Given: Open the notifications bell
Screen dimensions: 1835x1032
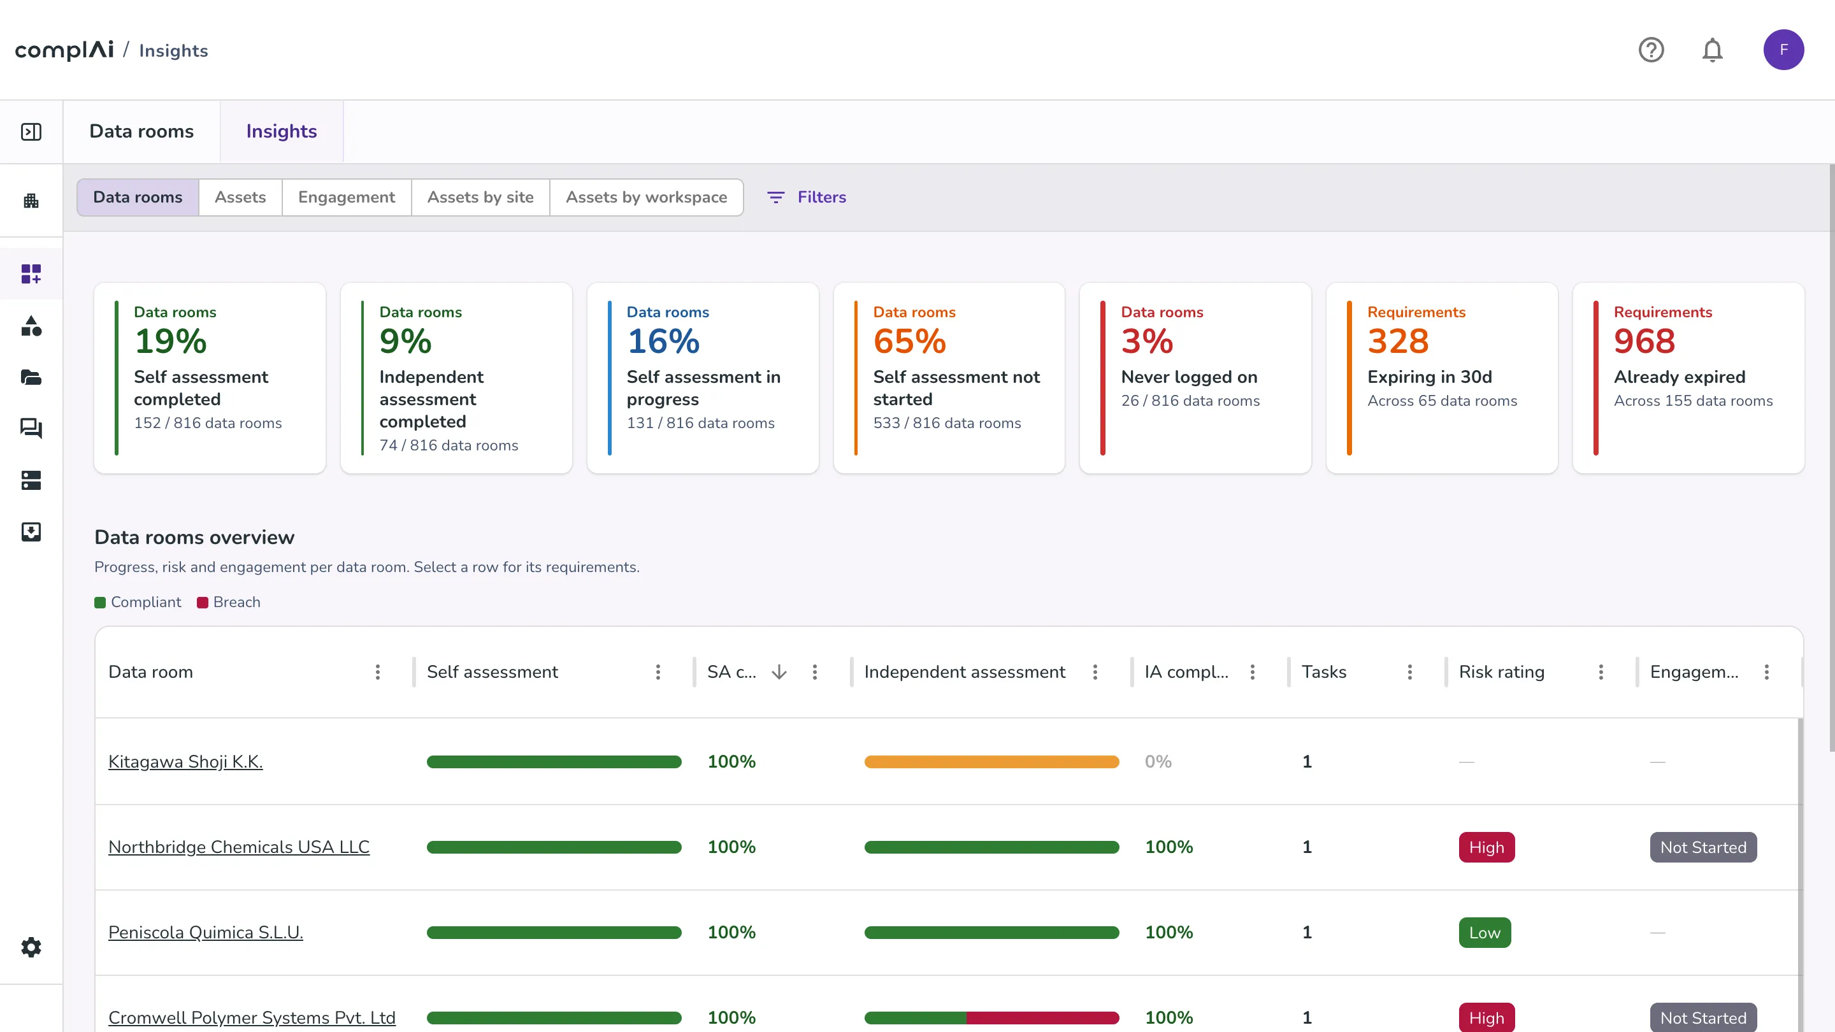Looking at the screenshot, I should (x=1712, y=50).
